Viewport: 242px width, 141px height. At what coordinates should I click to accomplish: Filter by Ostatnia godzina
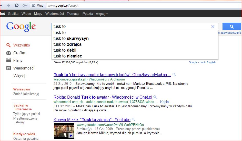pyautogui.click(x=26, y=138)
